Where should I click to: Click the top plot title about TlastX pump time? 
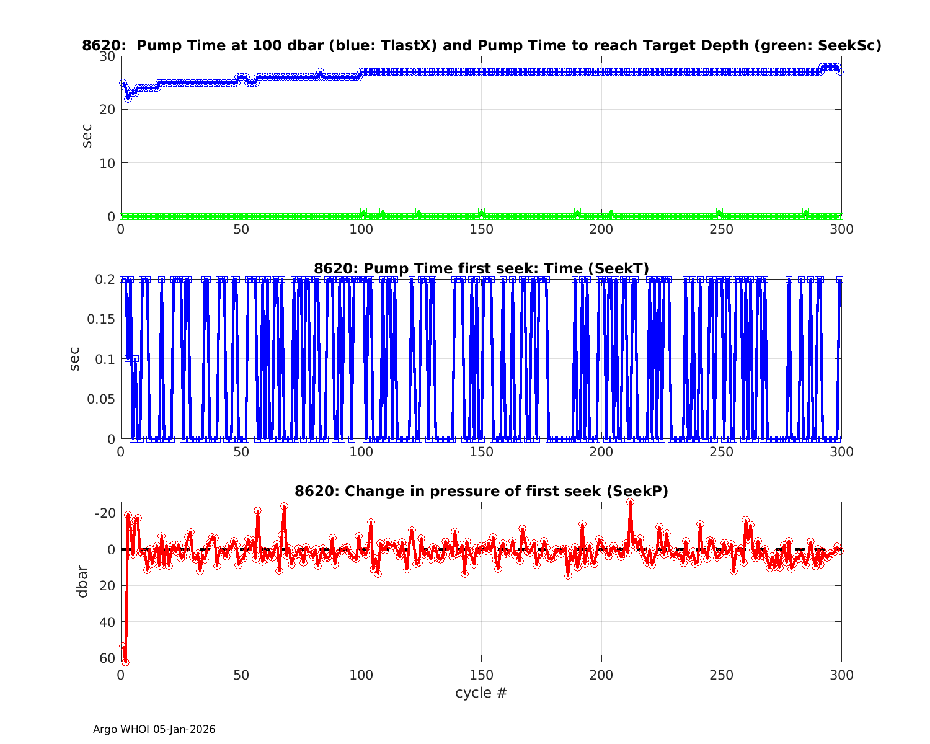coord(481,45)
